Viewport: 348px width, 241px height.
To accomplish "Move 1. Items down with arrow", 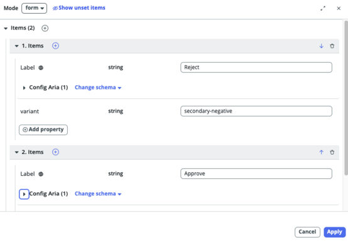I will pos(321,46).
